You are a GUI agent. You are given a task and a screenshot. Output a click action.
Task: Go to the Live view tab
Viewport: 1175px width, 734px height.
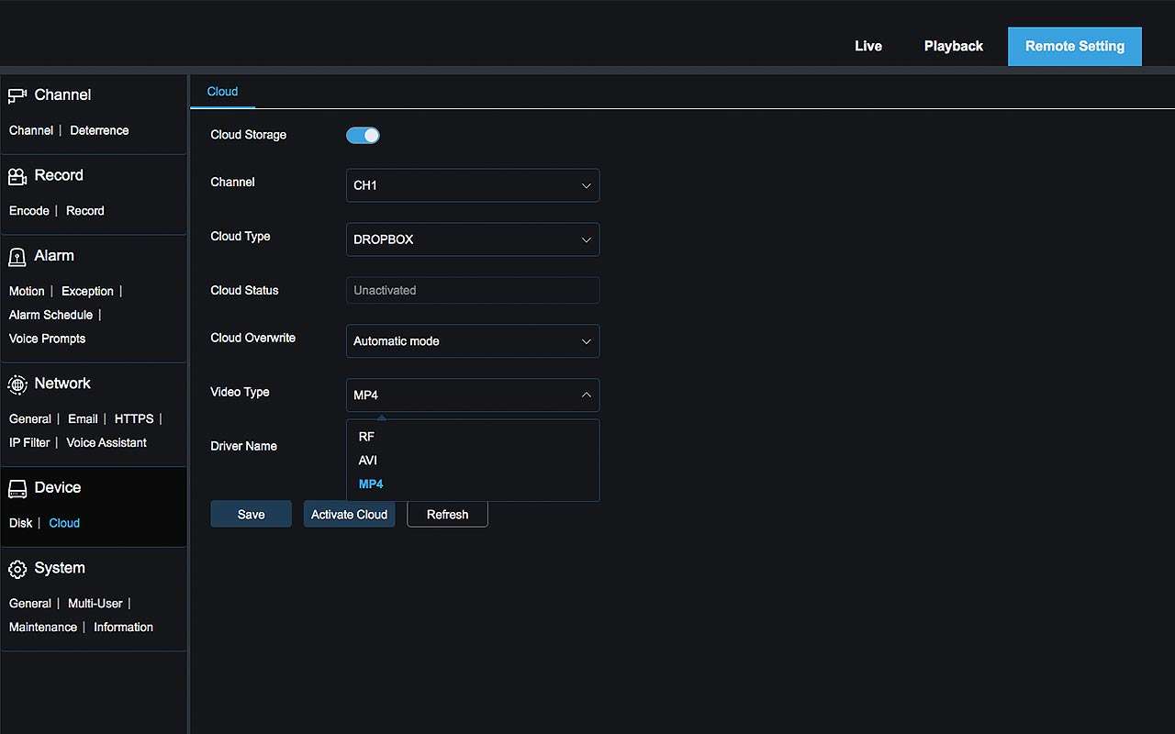click(x=867, y=47)
